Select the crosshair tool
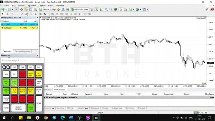The height and width of the screenshot is (121, 215). click(7, 14)
